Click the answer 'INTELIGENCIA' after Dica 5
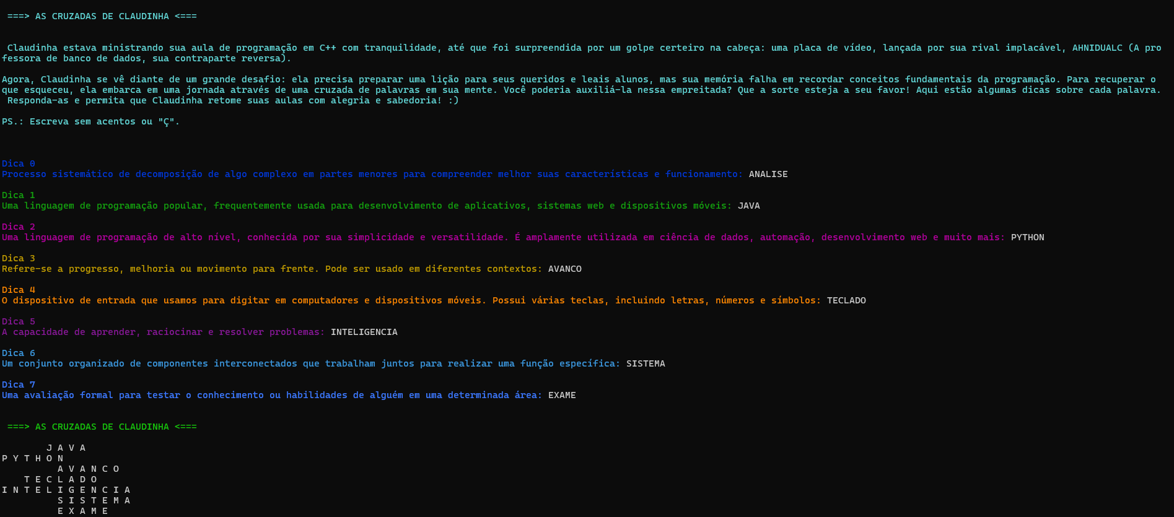 pos(364,332)
